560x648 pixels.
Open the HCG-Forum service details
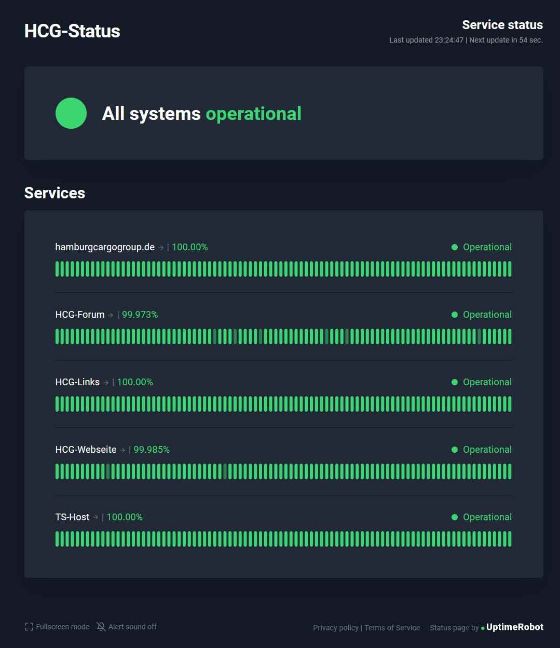pos(80,315)
